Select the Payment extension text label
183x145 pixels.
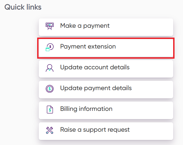(88, 47)
